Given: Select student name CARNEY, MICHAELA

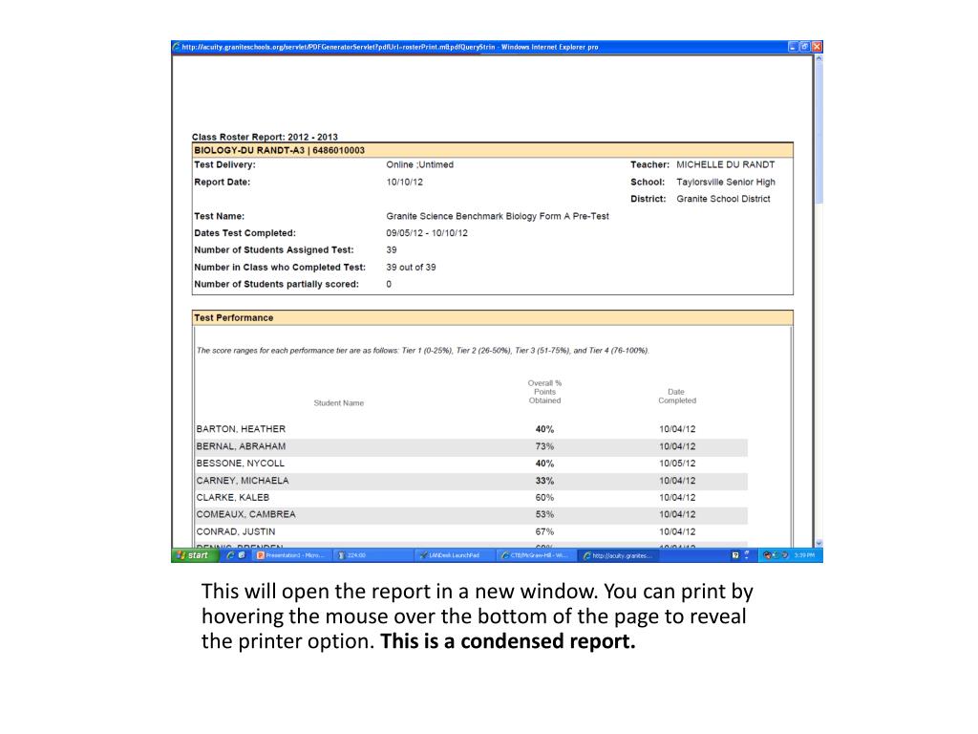Looking at the screenshot, I should pos(242,481).
